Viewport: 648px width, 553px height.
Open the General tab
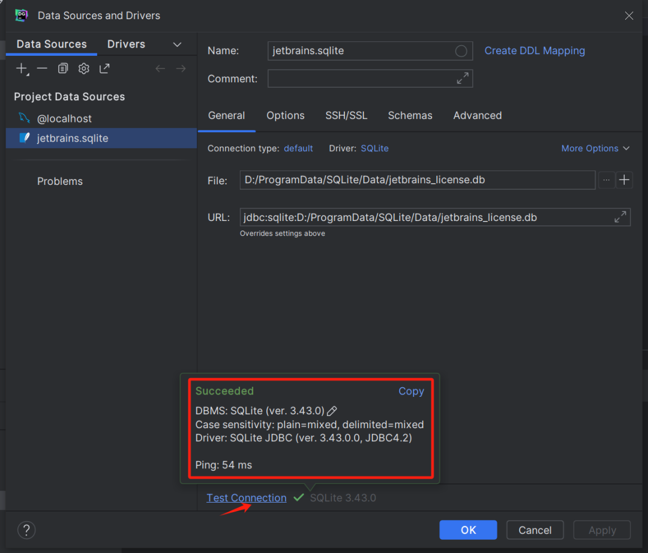pyautogui.click(x=226, y=116)
